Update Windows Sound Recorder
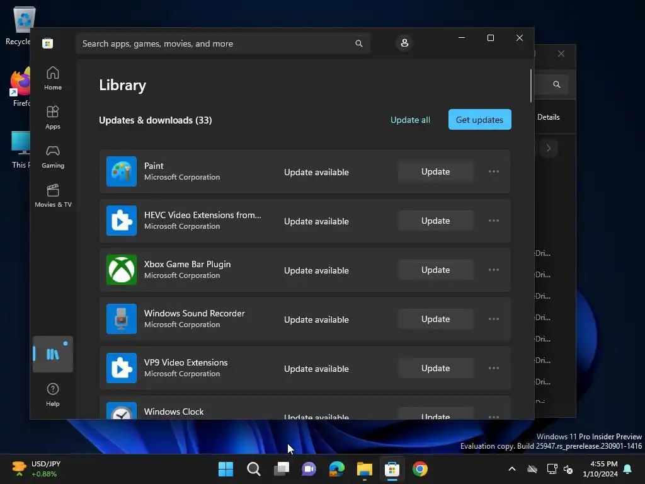 pyautogui.click(x=436, y=319)
